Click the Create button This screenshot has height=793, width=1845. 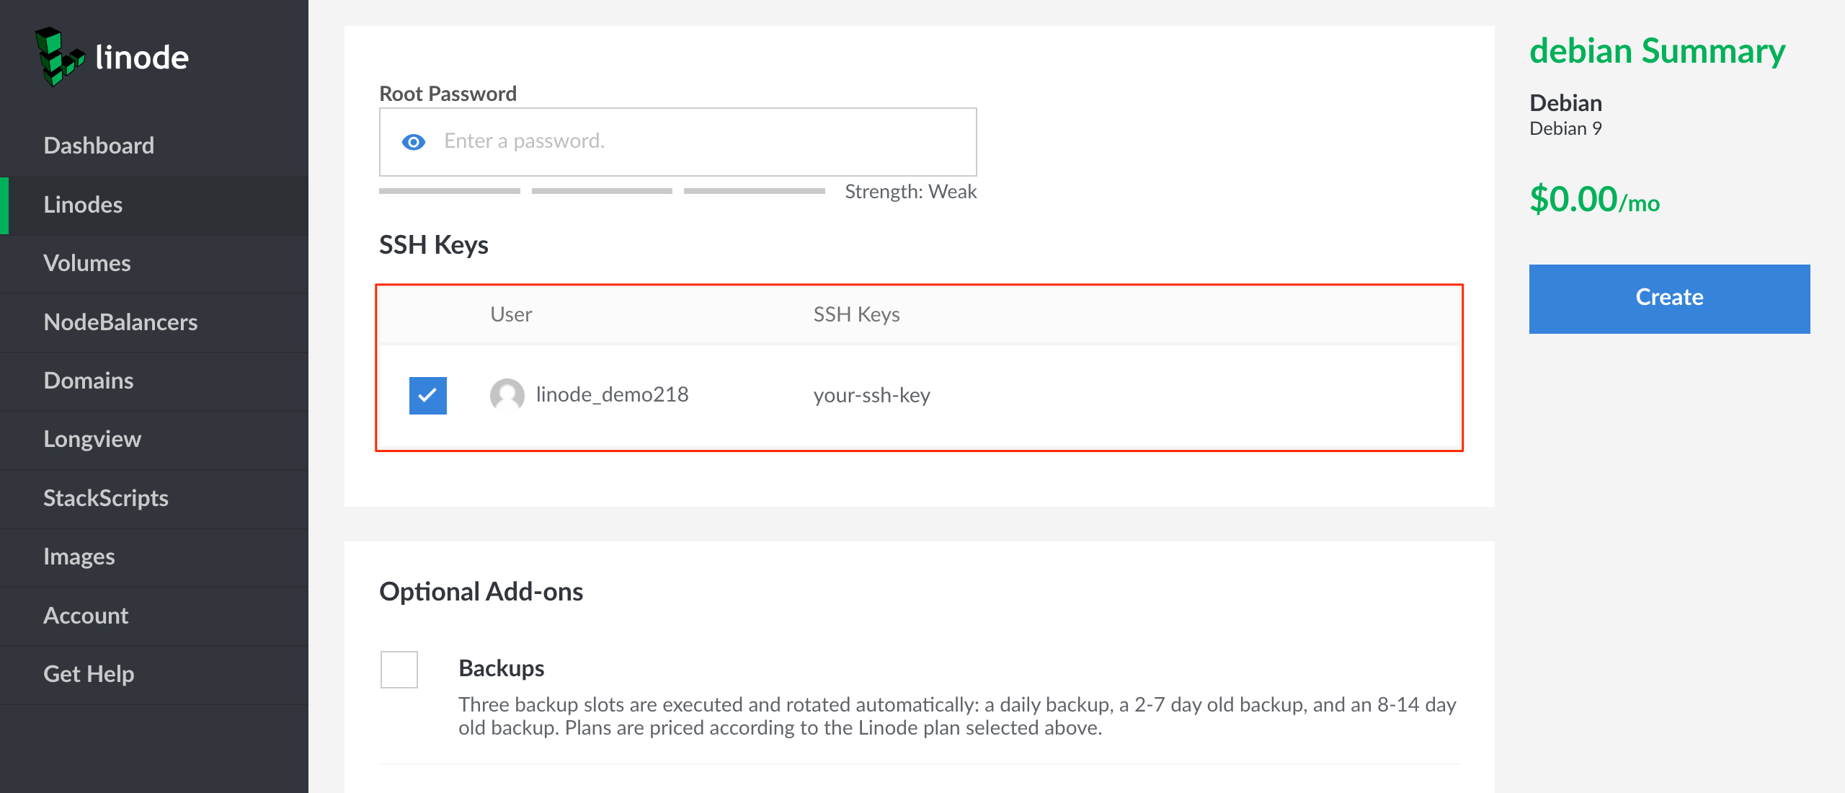point(1669,298)
